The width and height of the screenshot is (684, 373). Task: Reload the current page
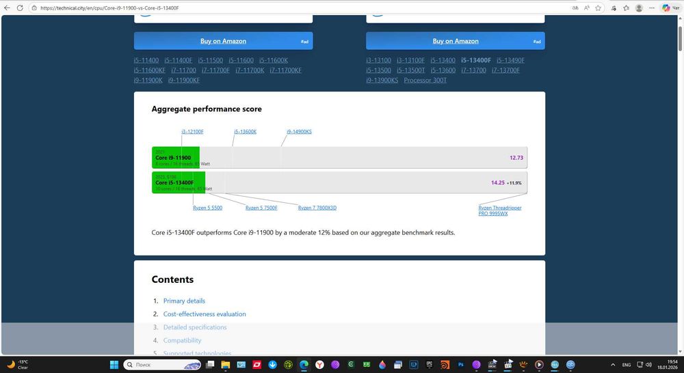[x=20, y=8]
